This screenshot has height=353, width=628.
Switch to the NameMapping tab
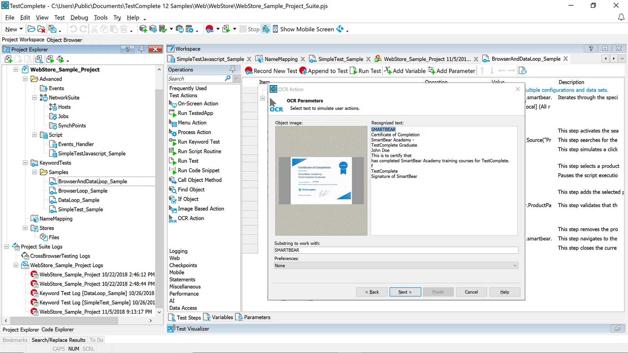tap(281, 59)
